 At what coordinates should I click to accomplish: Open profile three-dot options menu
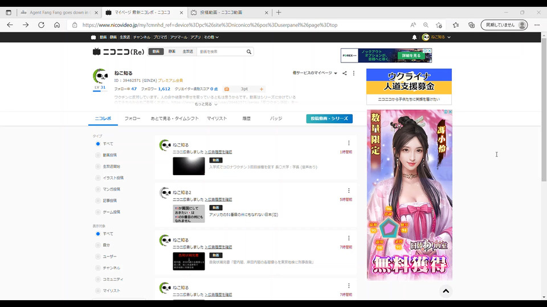354,73
